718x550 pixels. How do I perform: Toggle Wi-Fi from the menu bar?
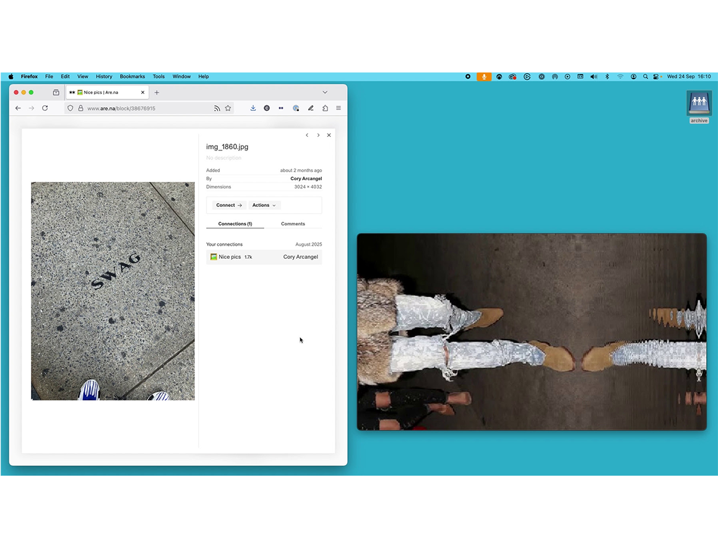tap(620, 77)
